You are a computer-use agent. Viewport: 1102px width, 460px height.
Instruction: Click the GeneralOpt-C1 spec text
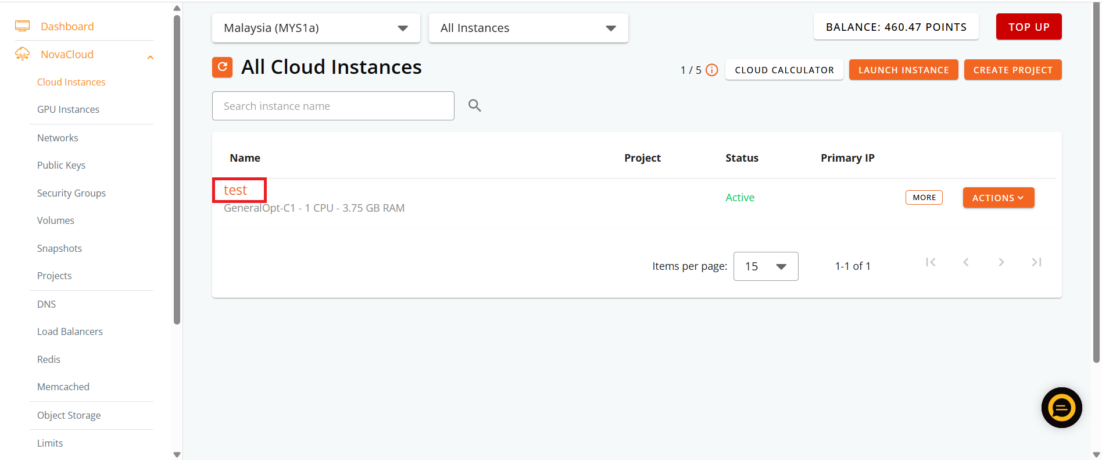(314, 208)
